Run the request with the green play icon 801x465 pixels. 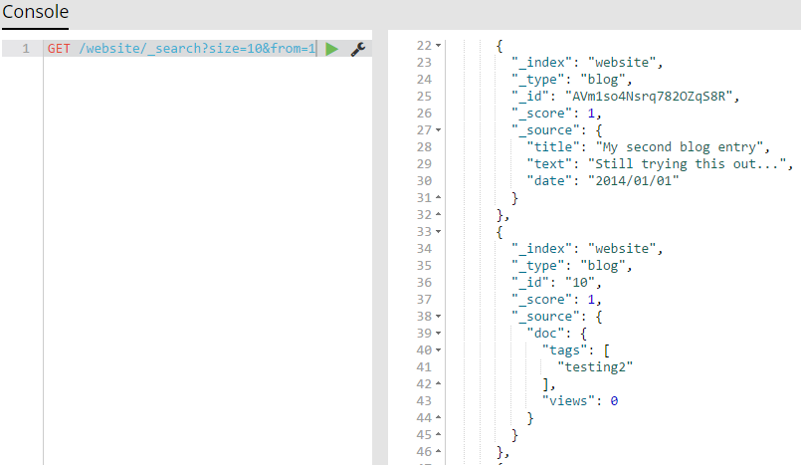(332, 49)
